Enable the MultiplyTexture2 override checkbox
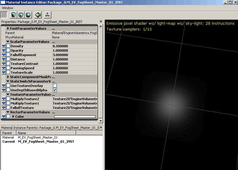The width and height of the screenshot is (238, 170). click(x=8, y=99)
